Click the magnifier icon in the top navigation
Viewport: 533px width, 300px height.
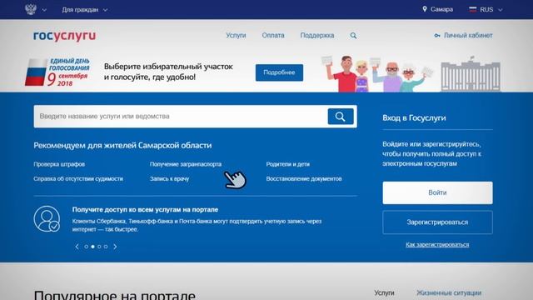353,36
